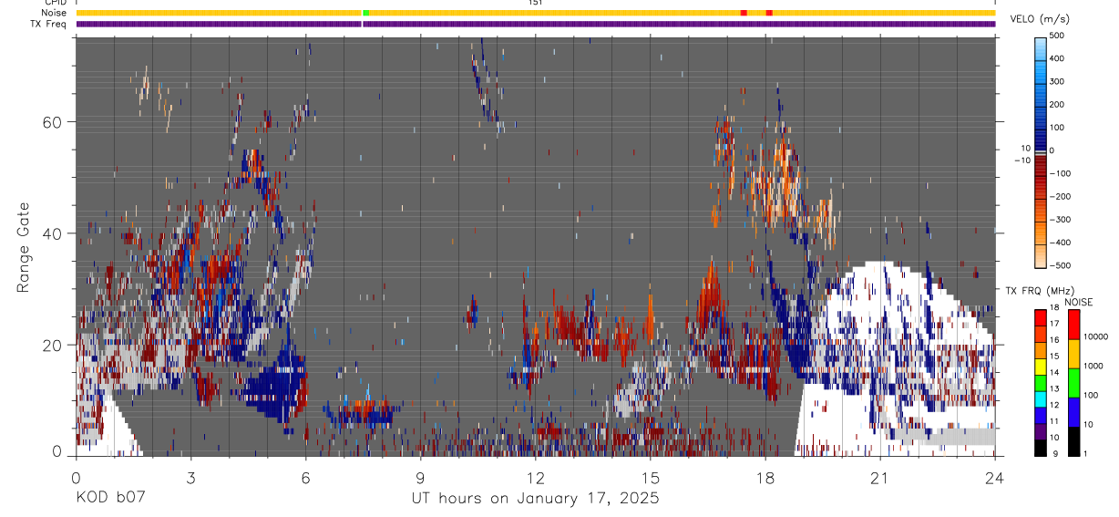Click the velocity scale label '-100'
This screenshot has width=1119, height=517.
coord(1061,173)
